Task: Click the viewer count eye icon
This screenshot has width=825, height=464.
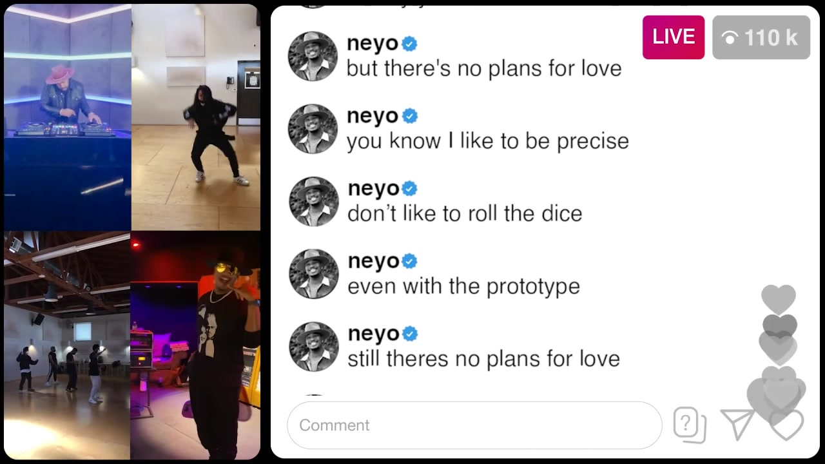Action: coord(730,38)
